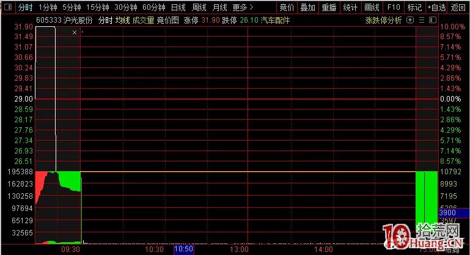Switch to 分时 intraday view
Image resolution: width=470 pixels, height=255 pixels.
point(25,7)
